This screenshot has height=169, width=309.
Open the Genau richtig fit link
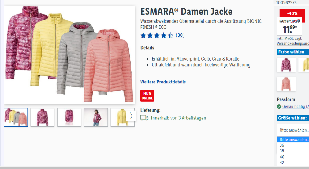[x=296, y=106]
